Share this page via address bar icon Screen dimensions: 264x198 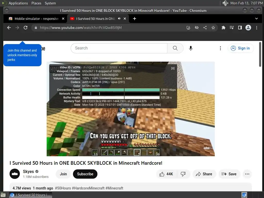[x=205, y=28]
